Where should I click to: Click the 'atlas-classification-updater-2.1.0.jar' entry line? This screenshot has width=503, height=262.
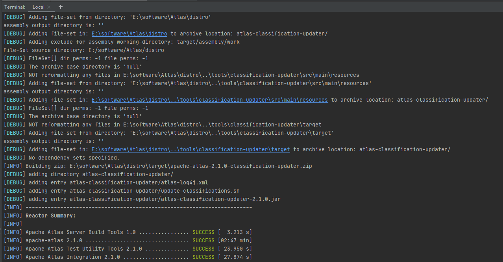tap(142, 199)
